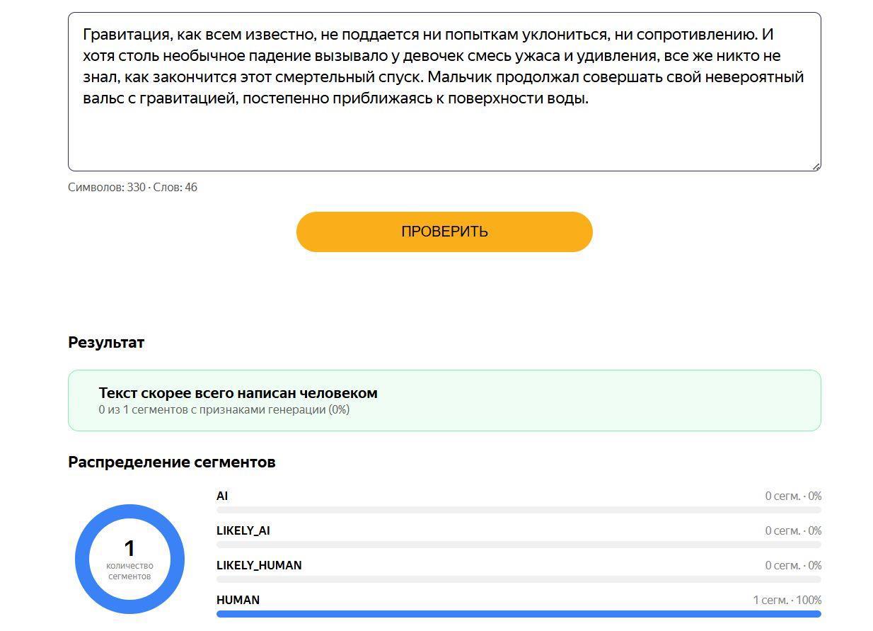Select the AI category label
This screenshot has height=631, width=873.
coord(222,496)
